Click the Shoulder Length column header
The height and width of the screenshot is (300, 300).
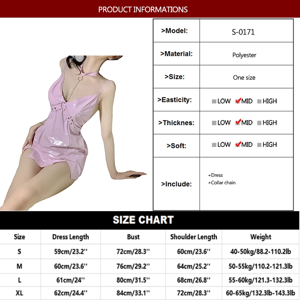193,237
